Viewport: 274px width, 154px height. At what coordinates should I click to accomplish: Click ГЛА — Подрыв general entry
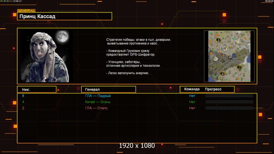tap(98, 96)
